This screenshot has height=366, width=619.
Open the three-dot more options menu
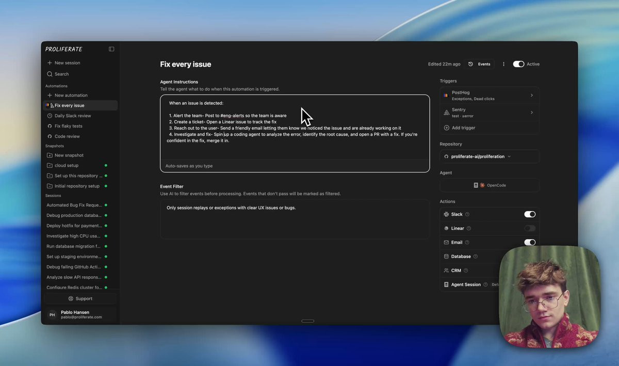point(503,64)
